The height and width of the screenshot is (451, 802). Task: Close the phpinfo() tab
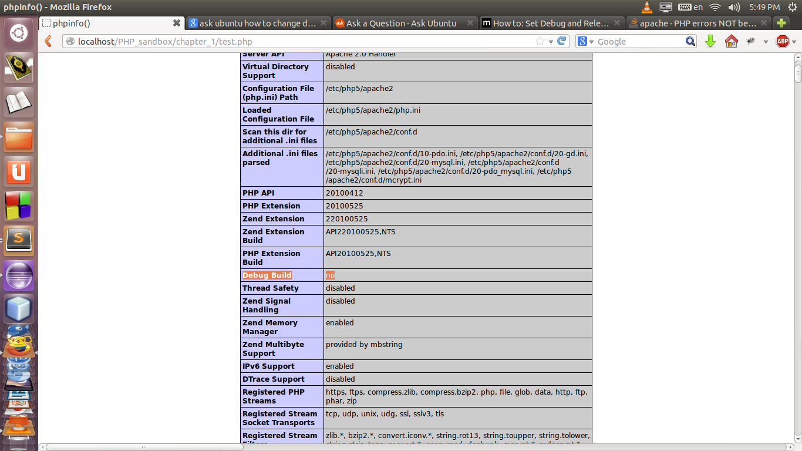click(176, 23)
